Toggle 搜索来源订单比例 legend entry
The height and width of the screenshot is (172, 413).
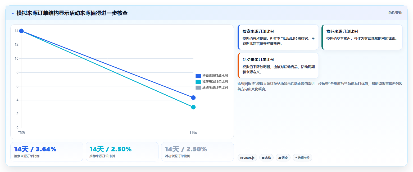tap(212, 76)
